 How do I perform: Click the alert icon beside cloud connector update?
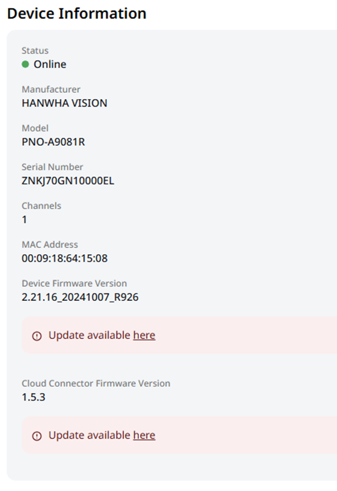point(37,436)
